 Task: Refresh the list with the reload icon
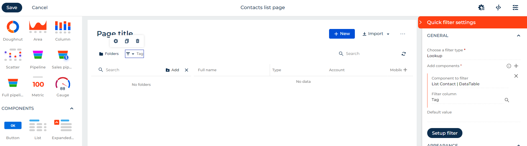tap(404, 54)
